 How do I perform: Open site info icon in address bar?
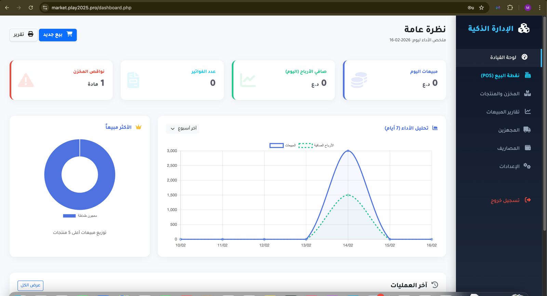45,8
